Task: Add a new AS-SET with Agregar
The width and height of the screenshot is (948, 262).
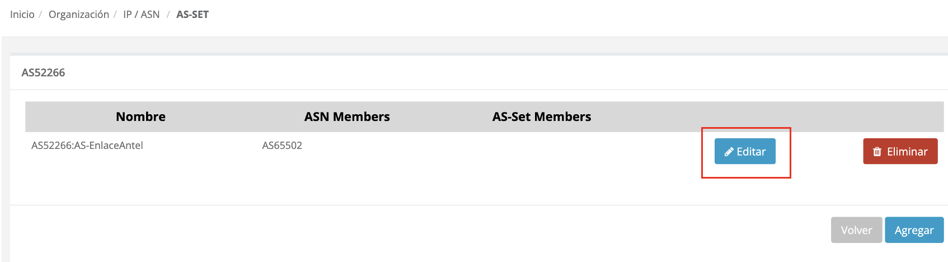Action: tap(914, 230)
